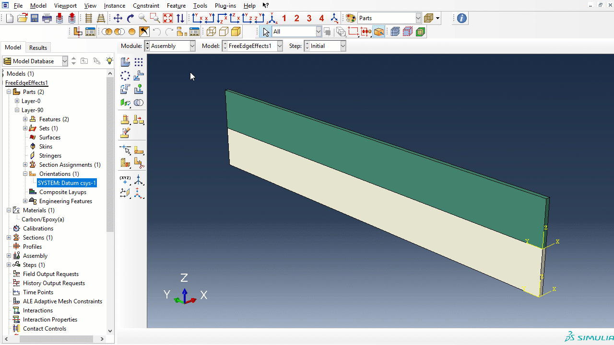Open the selection filter All dropdown
Viewport: 614px width, 345px height.
coord(297,32)
